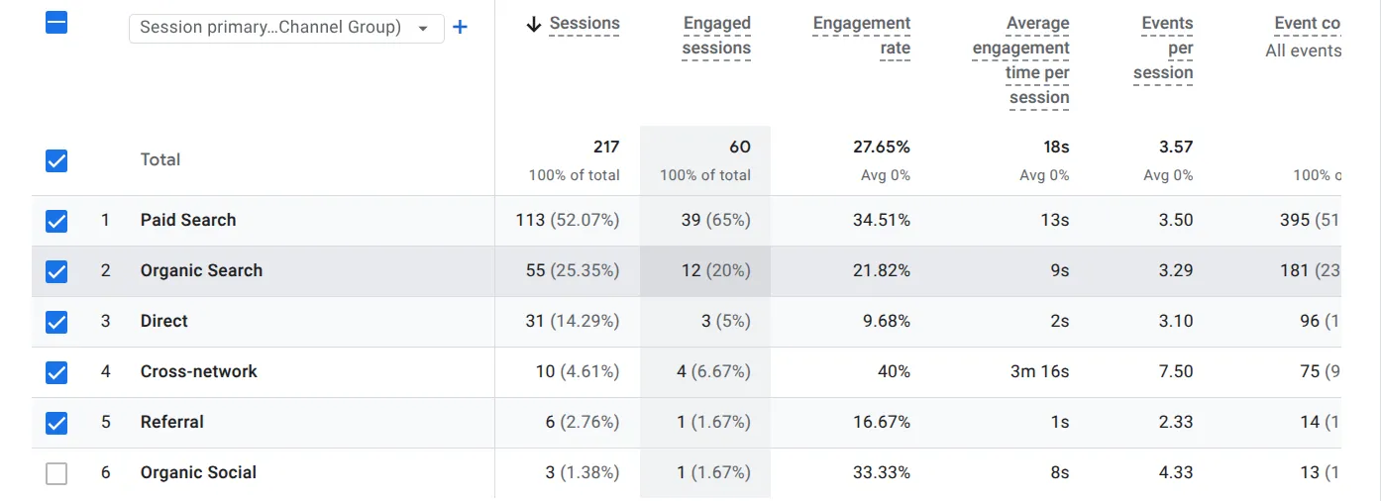Sort by Average engagement time per session
The image size is (1381, 501).
(1020, 60)
